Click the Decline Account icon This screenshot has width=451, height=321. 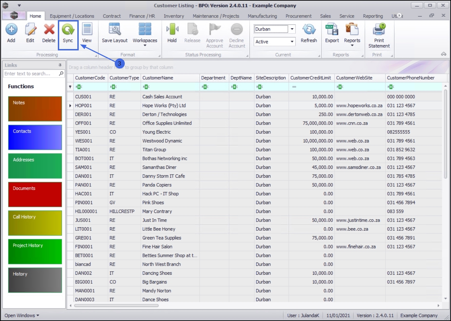click(237, 29)
